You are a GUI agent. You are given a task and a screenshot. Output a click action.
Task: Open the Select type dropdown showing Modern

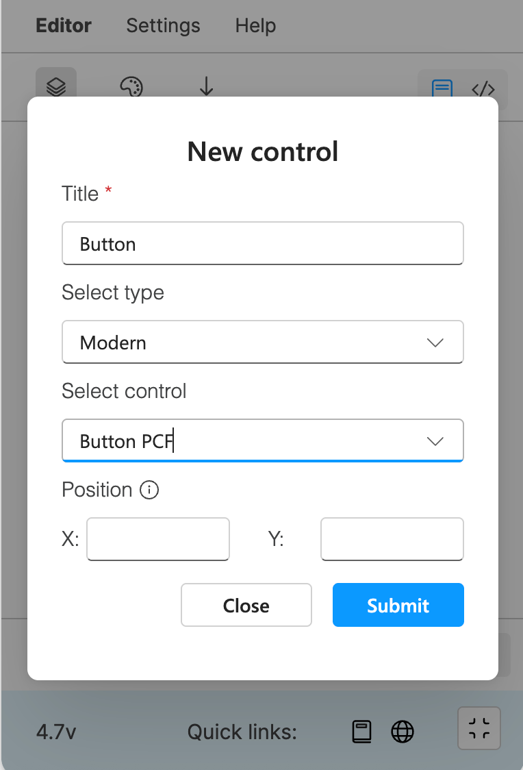coord(262,343)
